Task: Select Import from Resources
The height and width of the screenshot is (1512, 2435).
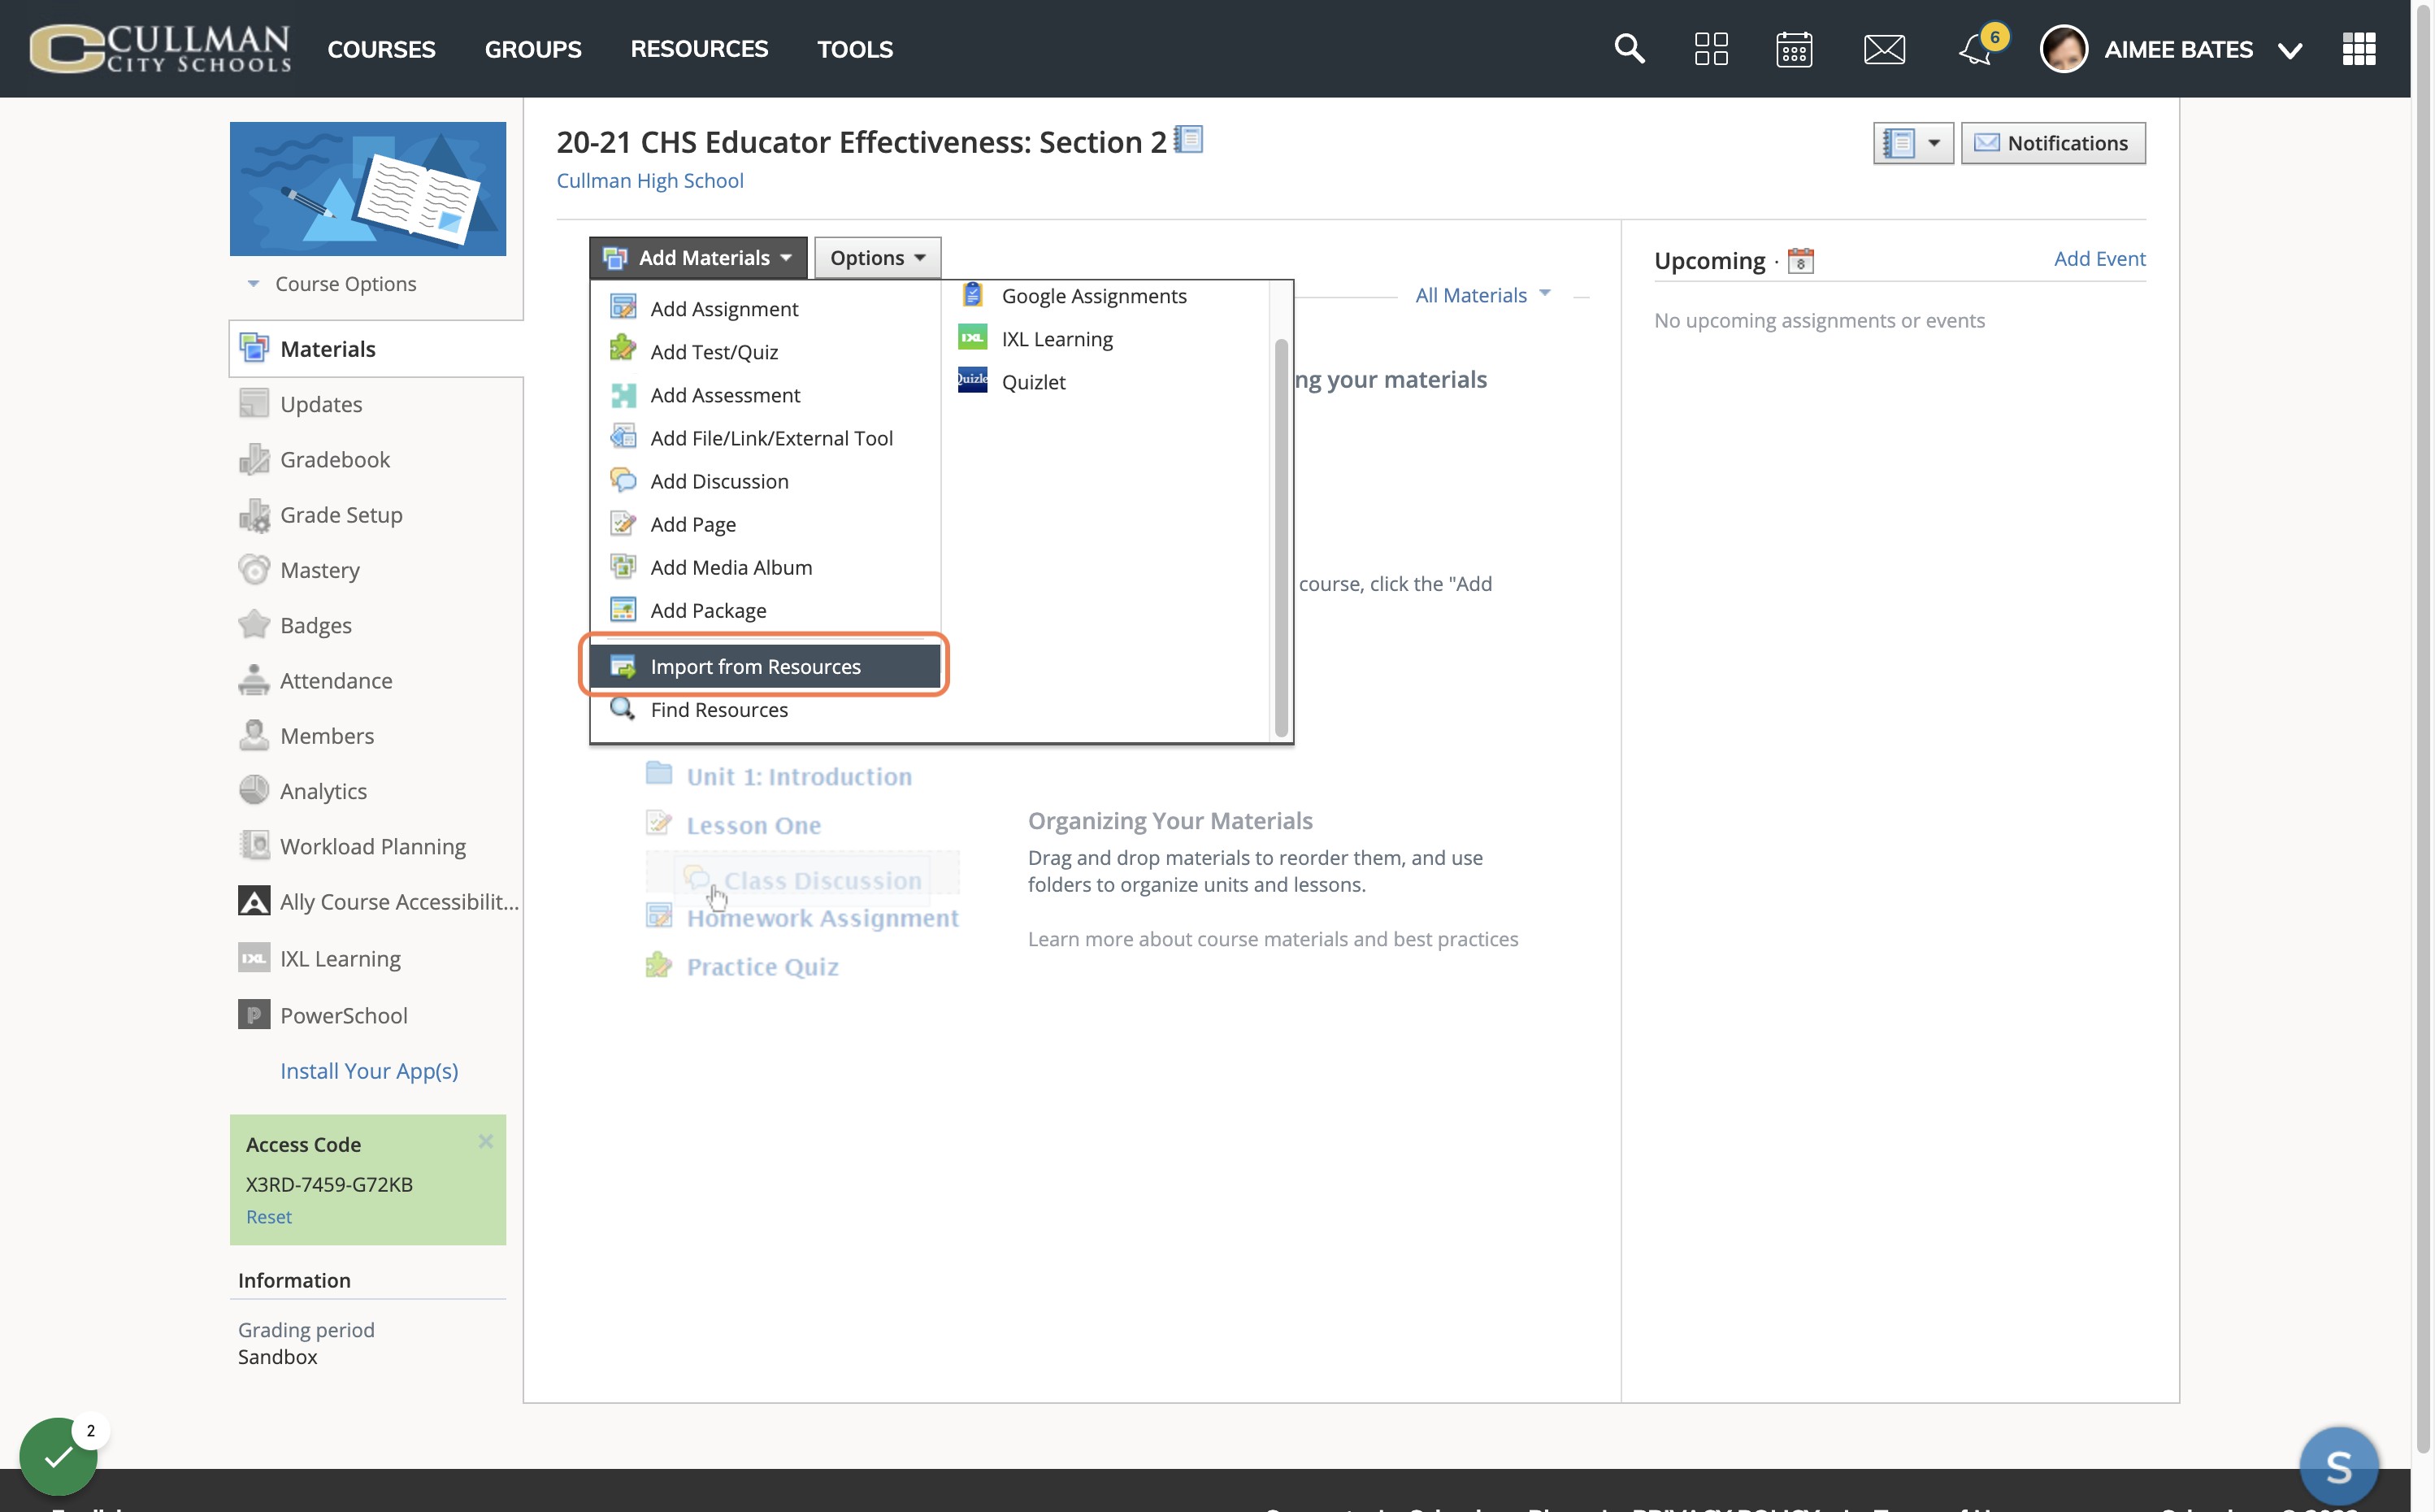Action: 765,667
